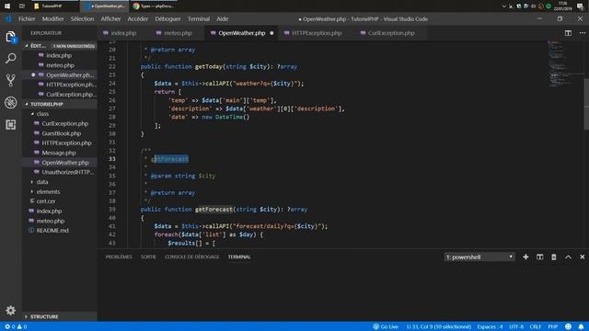The image size is (589, 331).
Task: Open the Accéder menu
Action: click(138, 18)
